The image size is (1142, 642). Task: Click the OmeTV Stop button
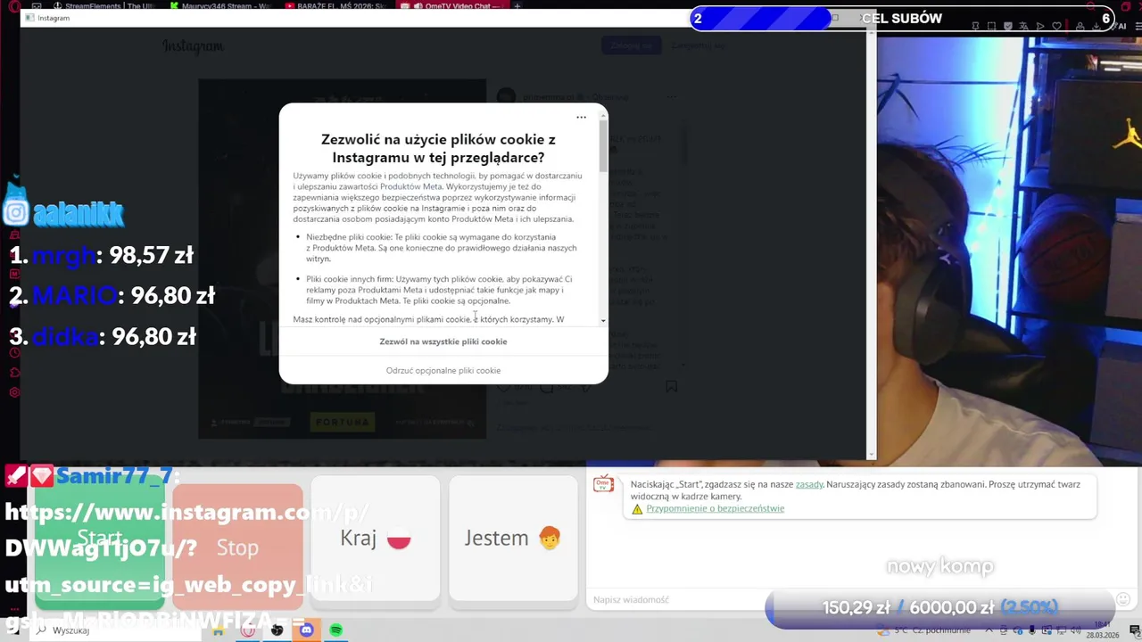(237, 547)
